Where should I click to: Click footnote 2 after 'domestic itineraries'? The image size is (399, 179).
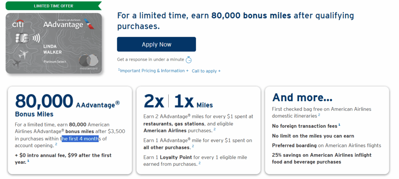(x=319, y=115)
